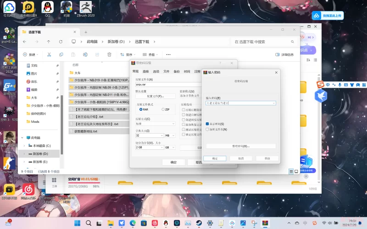Screen dimensions: 367x229
Task: Click the Delete trash icon in Explorer toolbar
Action: tap(109, 55)
